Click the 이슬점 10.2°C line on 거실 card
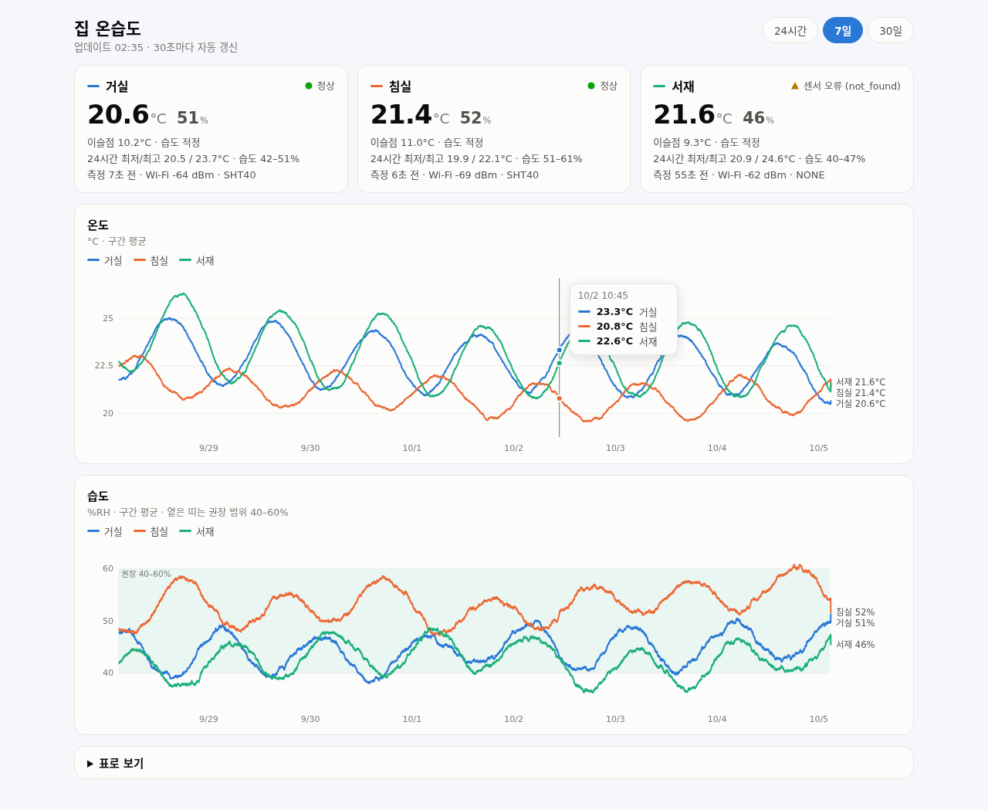This screenshot has width=988, height=810. pyautogui.click(x=144, y=143)
